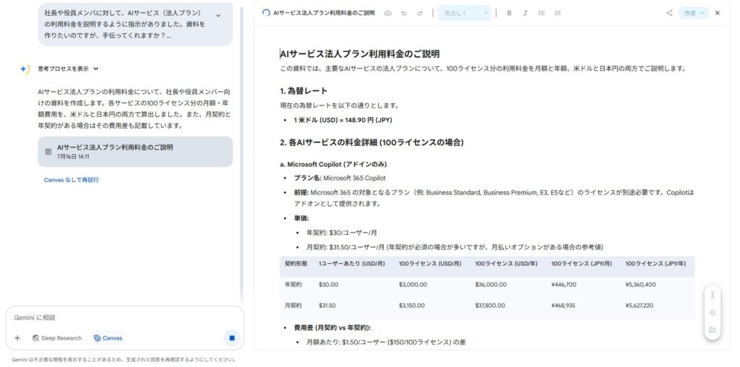Viewport: 740px width, 367px height.
Task: Click the 月契約: $31.50/ユーザー/月 bullet
Action: pos(455,246)
